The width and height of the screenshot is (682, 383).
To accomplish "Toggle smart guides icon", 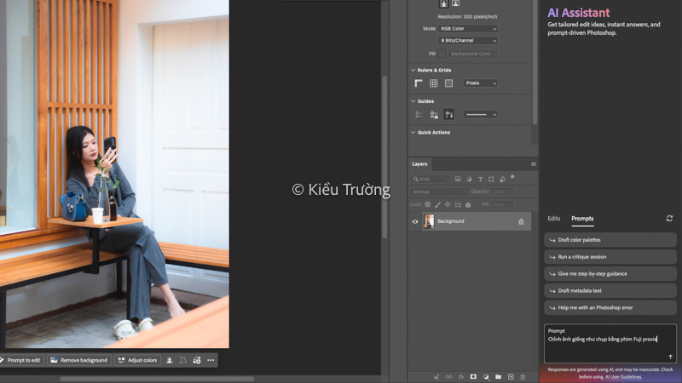I will click(448, 115).
